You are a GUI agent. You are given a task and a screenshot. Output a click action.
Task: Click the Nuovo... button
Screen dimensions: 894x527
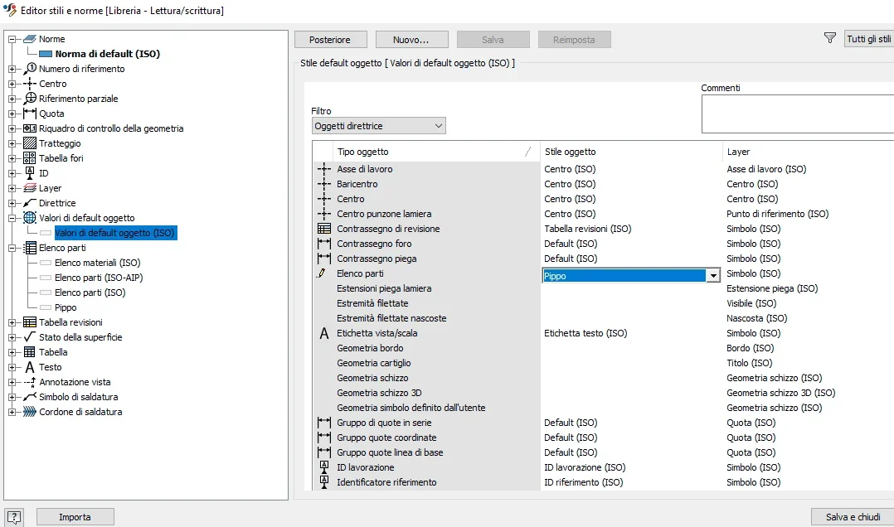411,39
